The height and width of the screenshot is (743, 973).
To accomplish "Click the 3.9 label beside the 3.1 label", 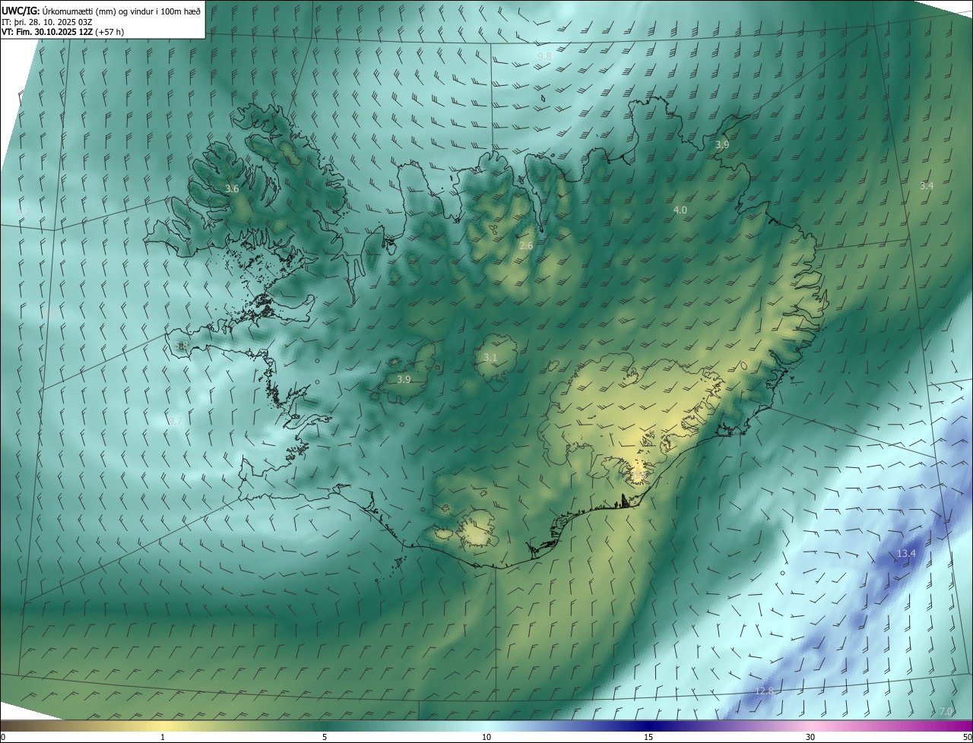I will [x=404, y=379].
